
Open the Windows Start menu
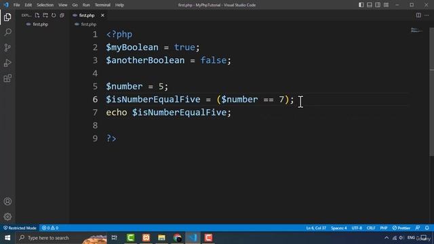(x=7, y=238)
